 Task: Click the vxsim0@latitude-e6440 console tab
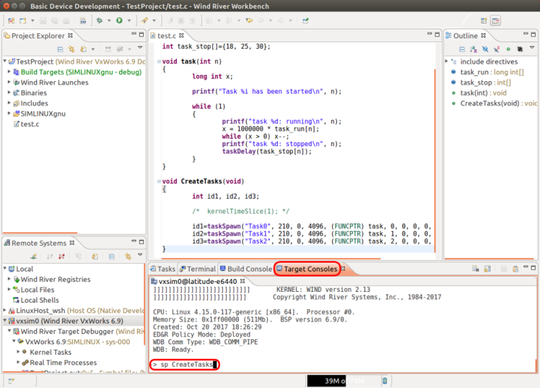coord(198,281)
